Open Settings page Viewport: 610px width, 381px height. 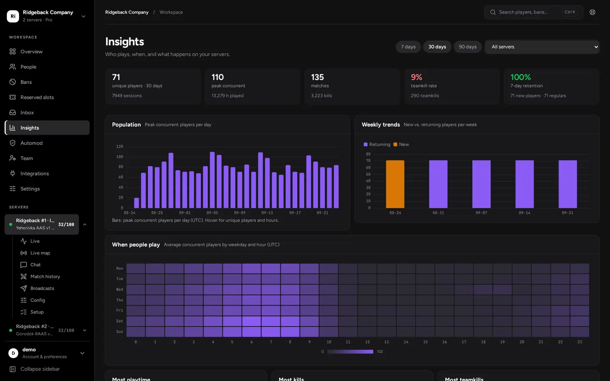point(47,189)
